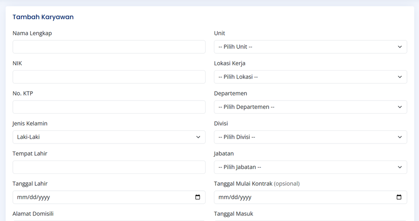Click the Tambah Karyawan heading
Screen dimensions: 419x221
pos(43,17)
